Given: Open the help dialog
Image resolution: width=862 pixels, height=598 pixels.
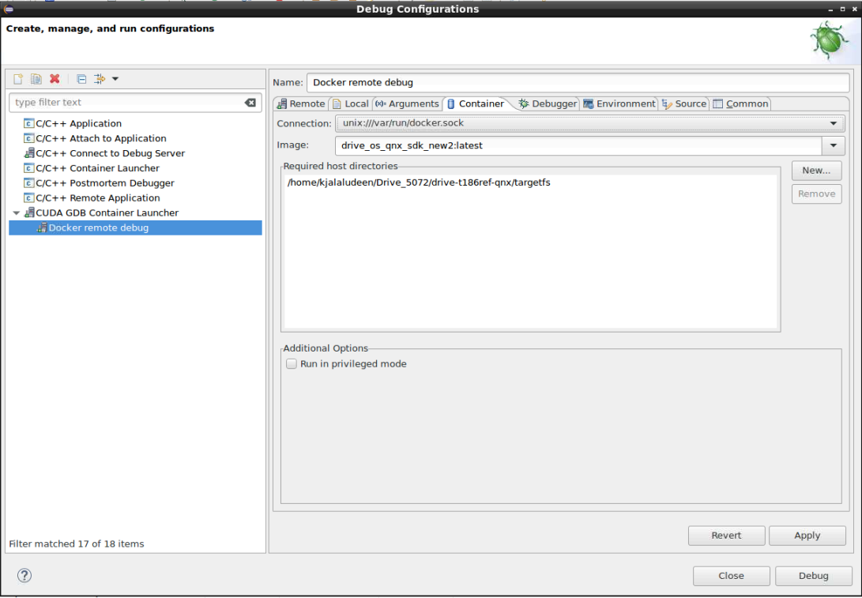Looking at the screenshot, I should coord(24,575).
